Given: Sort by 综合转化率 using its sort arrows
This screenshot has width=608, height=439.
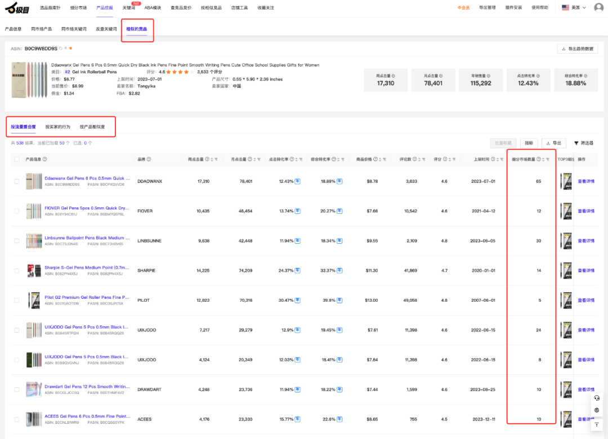Looking at the screenshot, I should [338, 159].
